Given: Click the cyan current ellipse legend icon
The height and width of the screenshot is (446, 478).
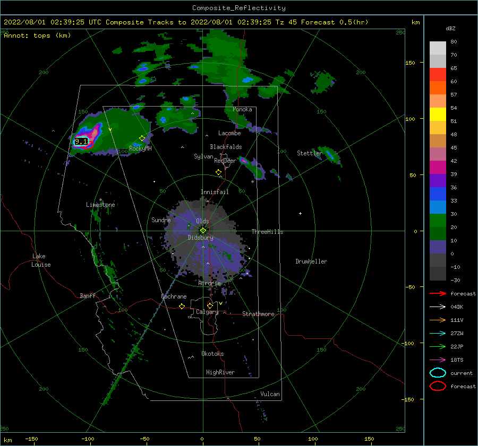Looking at the screenshot, I should [x=438, y=373].
